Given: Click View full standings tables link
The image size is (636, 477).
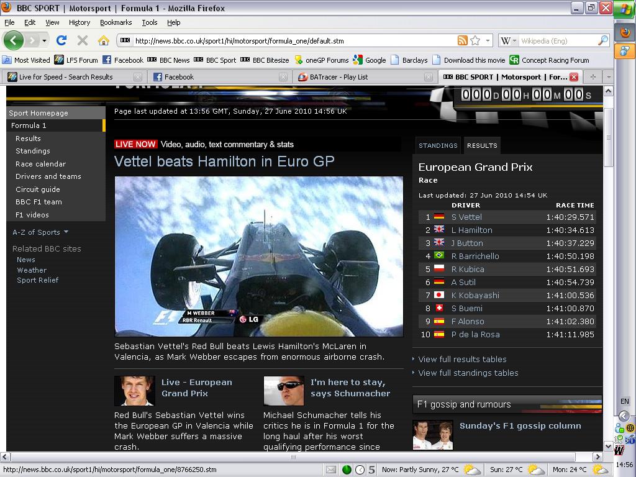Looking at the screenshot, I should tap(468, 373).
